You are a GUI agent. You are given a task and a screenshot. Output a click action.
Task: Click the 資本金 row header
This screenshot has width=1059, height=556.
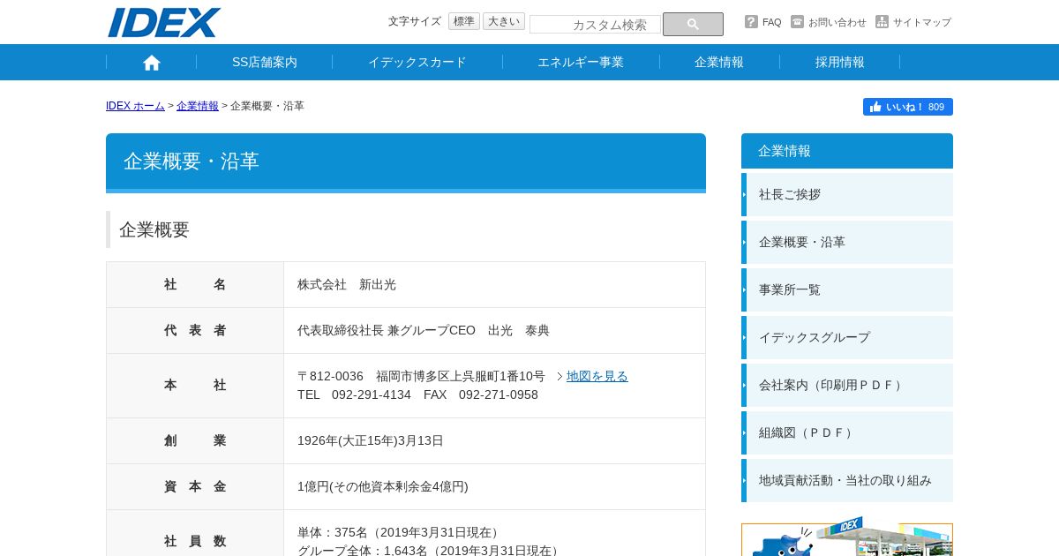tap(195, 487)
